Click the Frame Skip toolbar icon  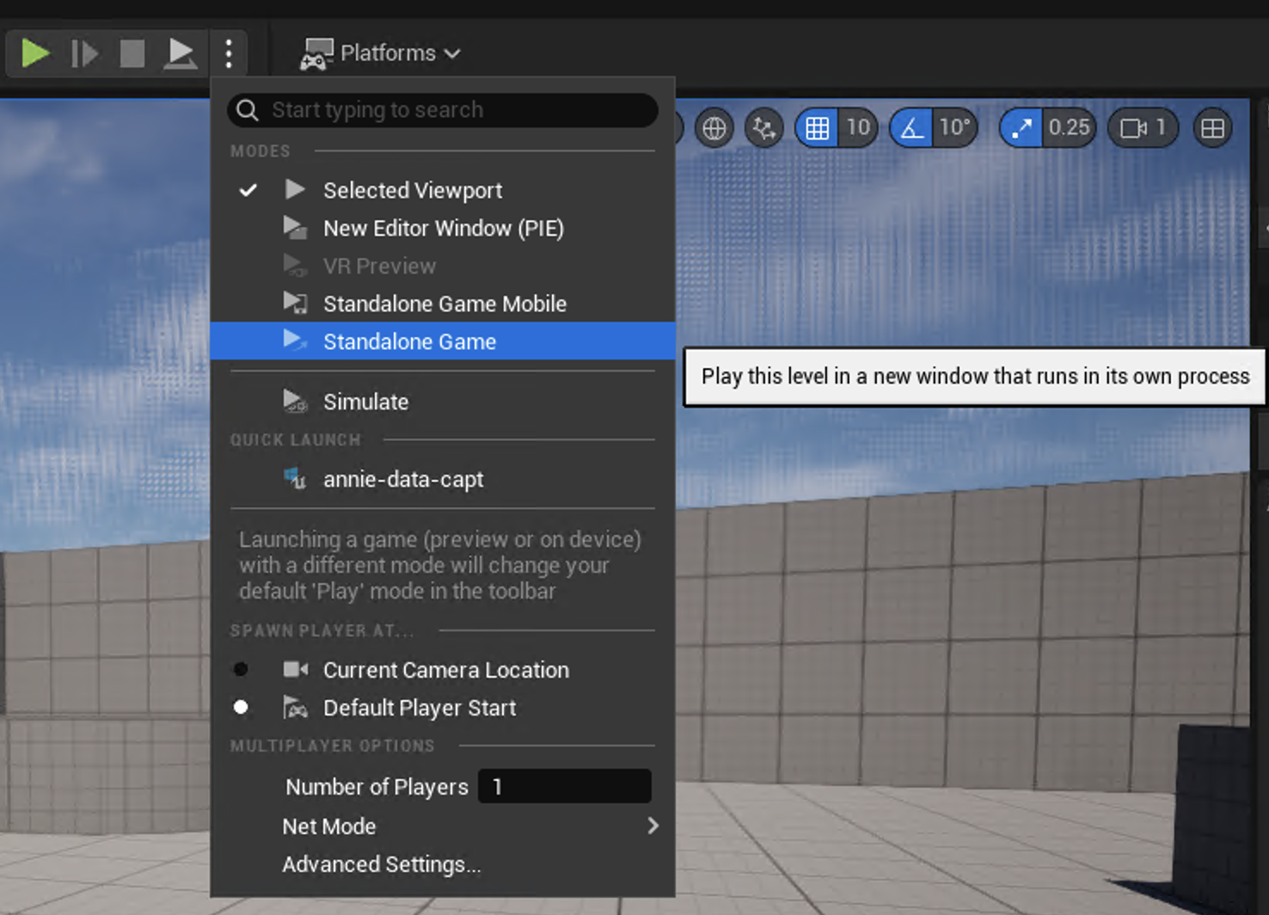[84, 52]
